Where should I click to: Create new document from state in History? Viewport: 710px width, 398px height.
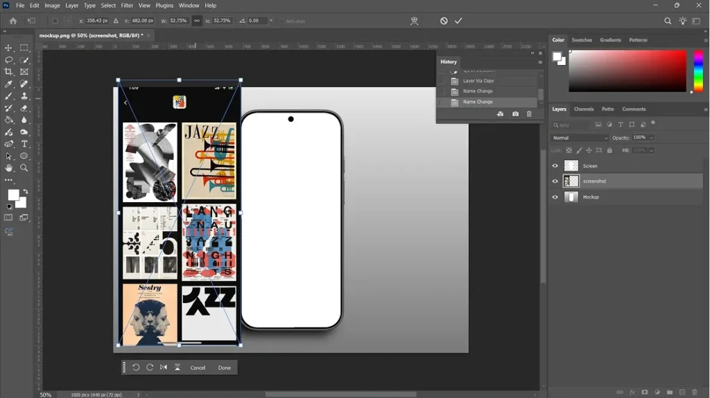[x=500, y=114]
